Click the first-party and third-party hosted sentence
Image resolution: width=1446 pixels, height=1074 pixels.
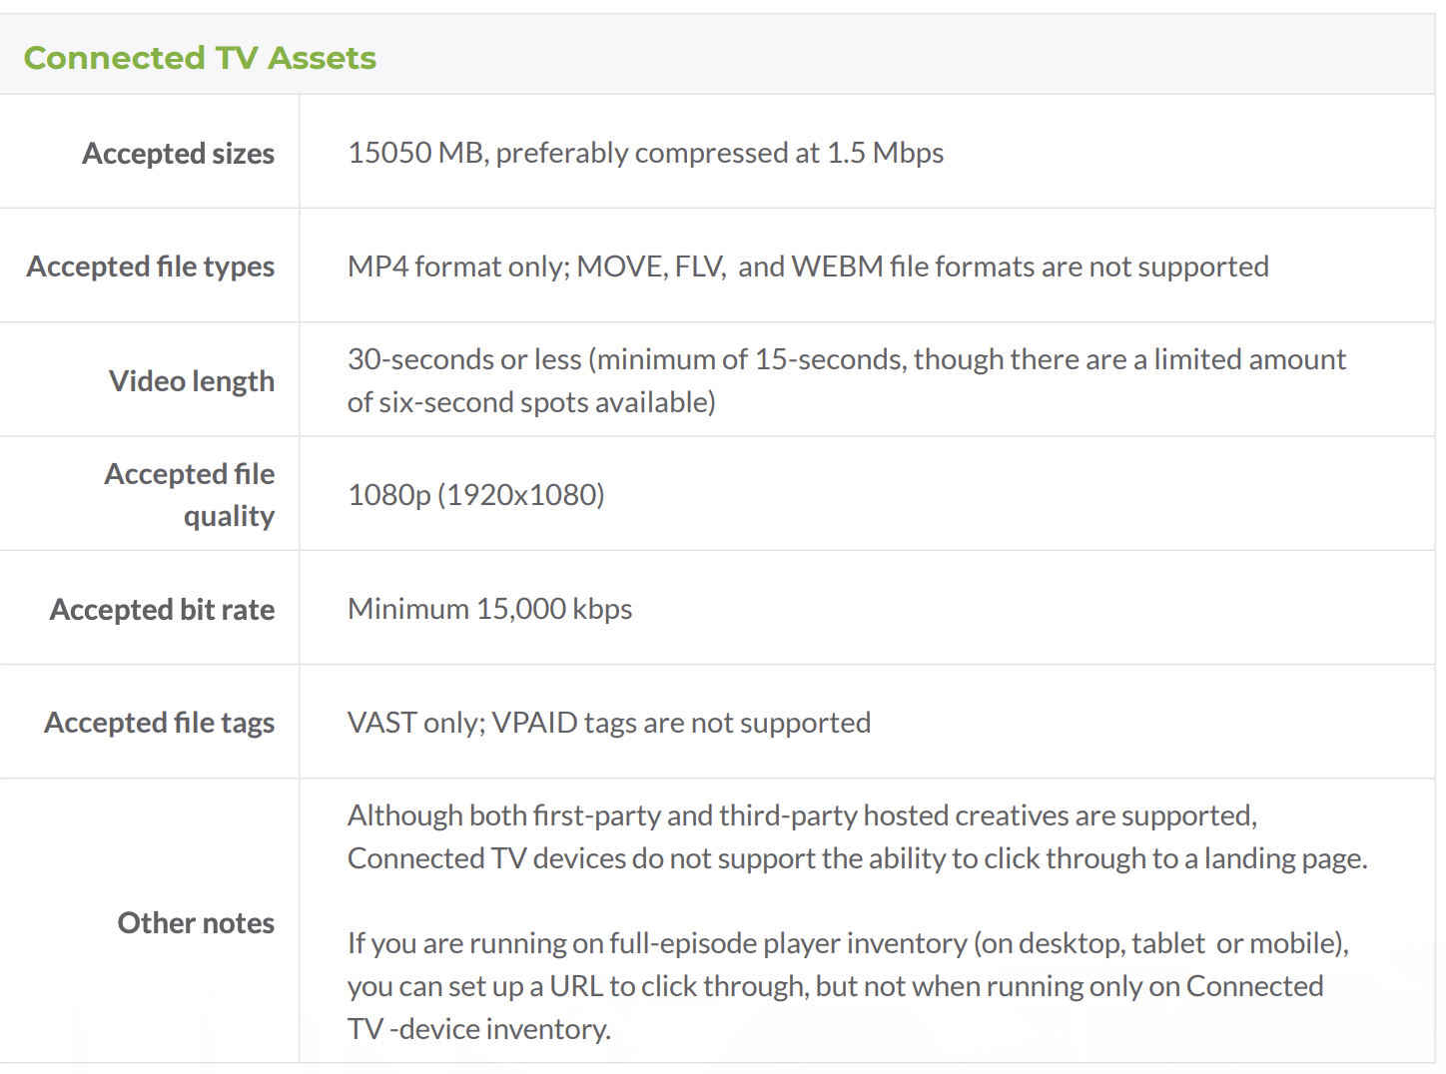pyautogui.click(x=802, y=815)
